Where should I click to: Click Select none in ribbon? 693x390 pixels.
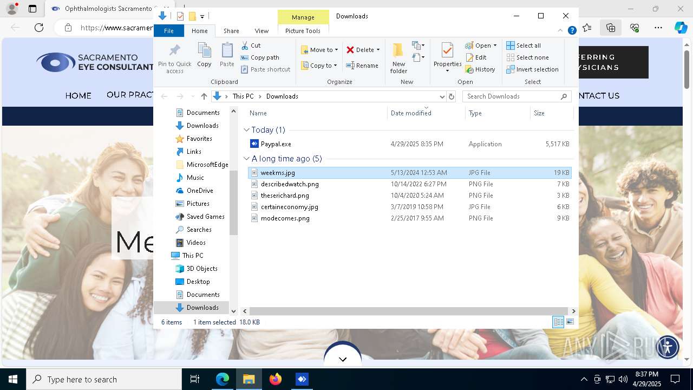point(527,57)
